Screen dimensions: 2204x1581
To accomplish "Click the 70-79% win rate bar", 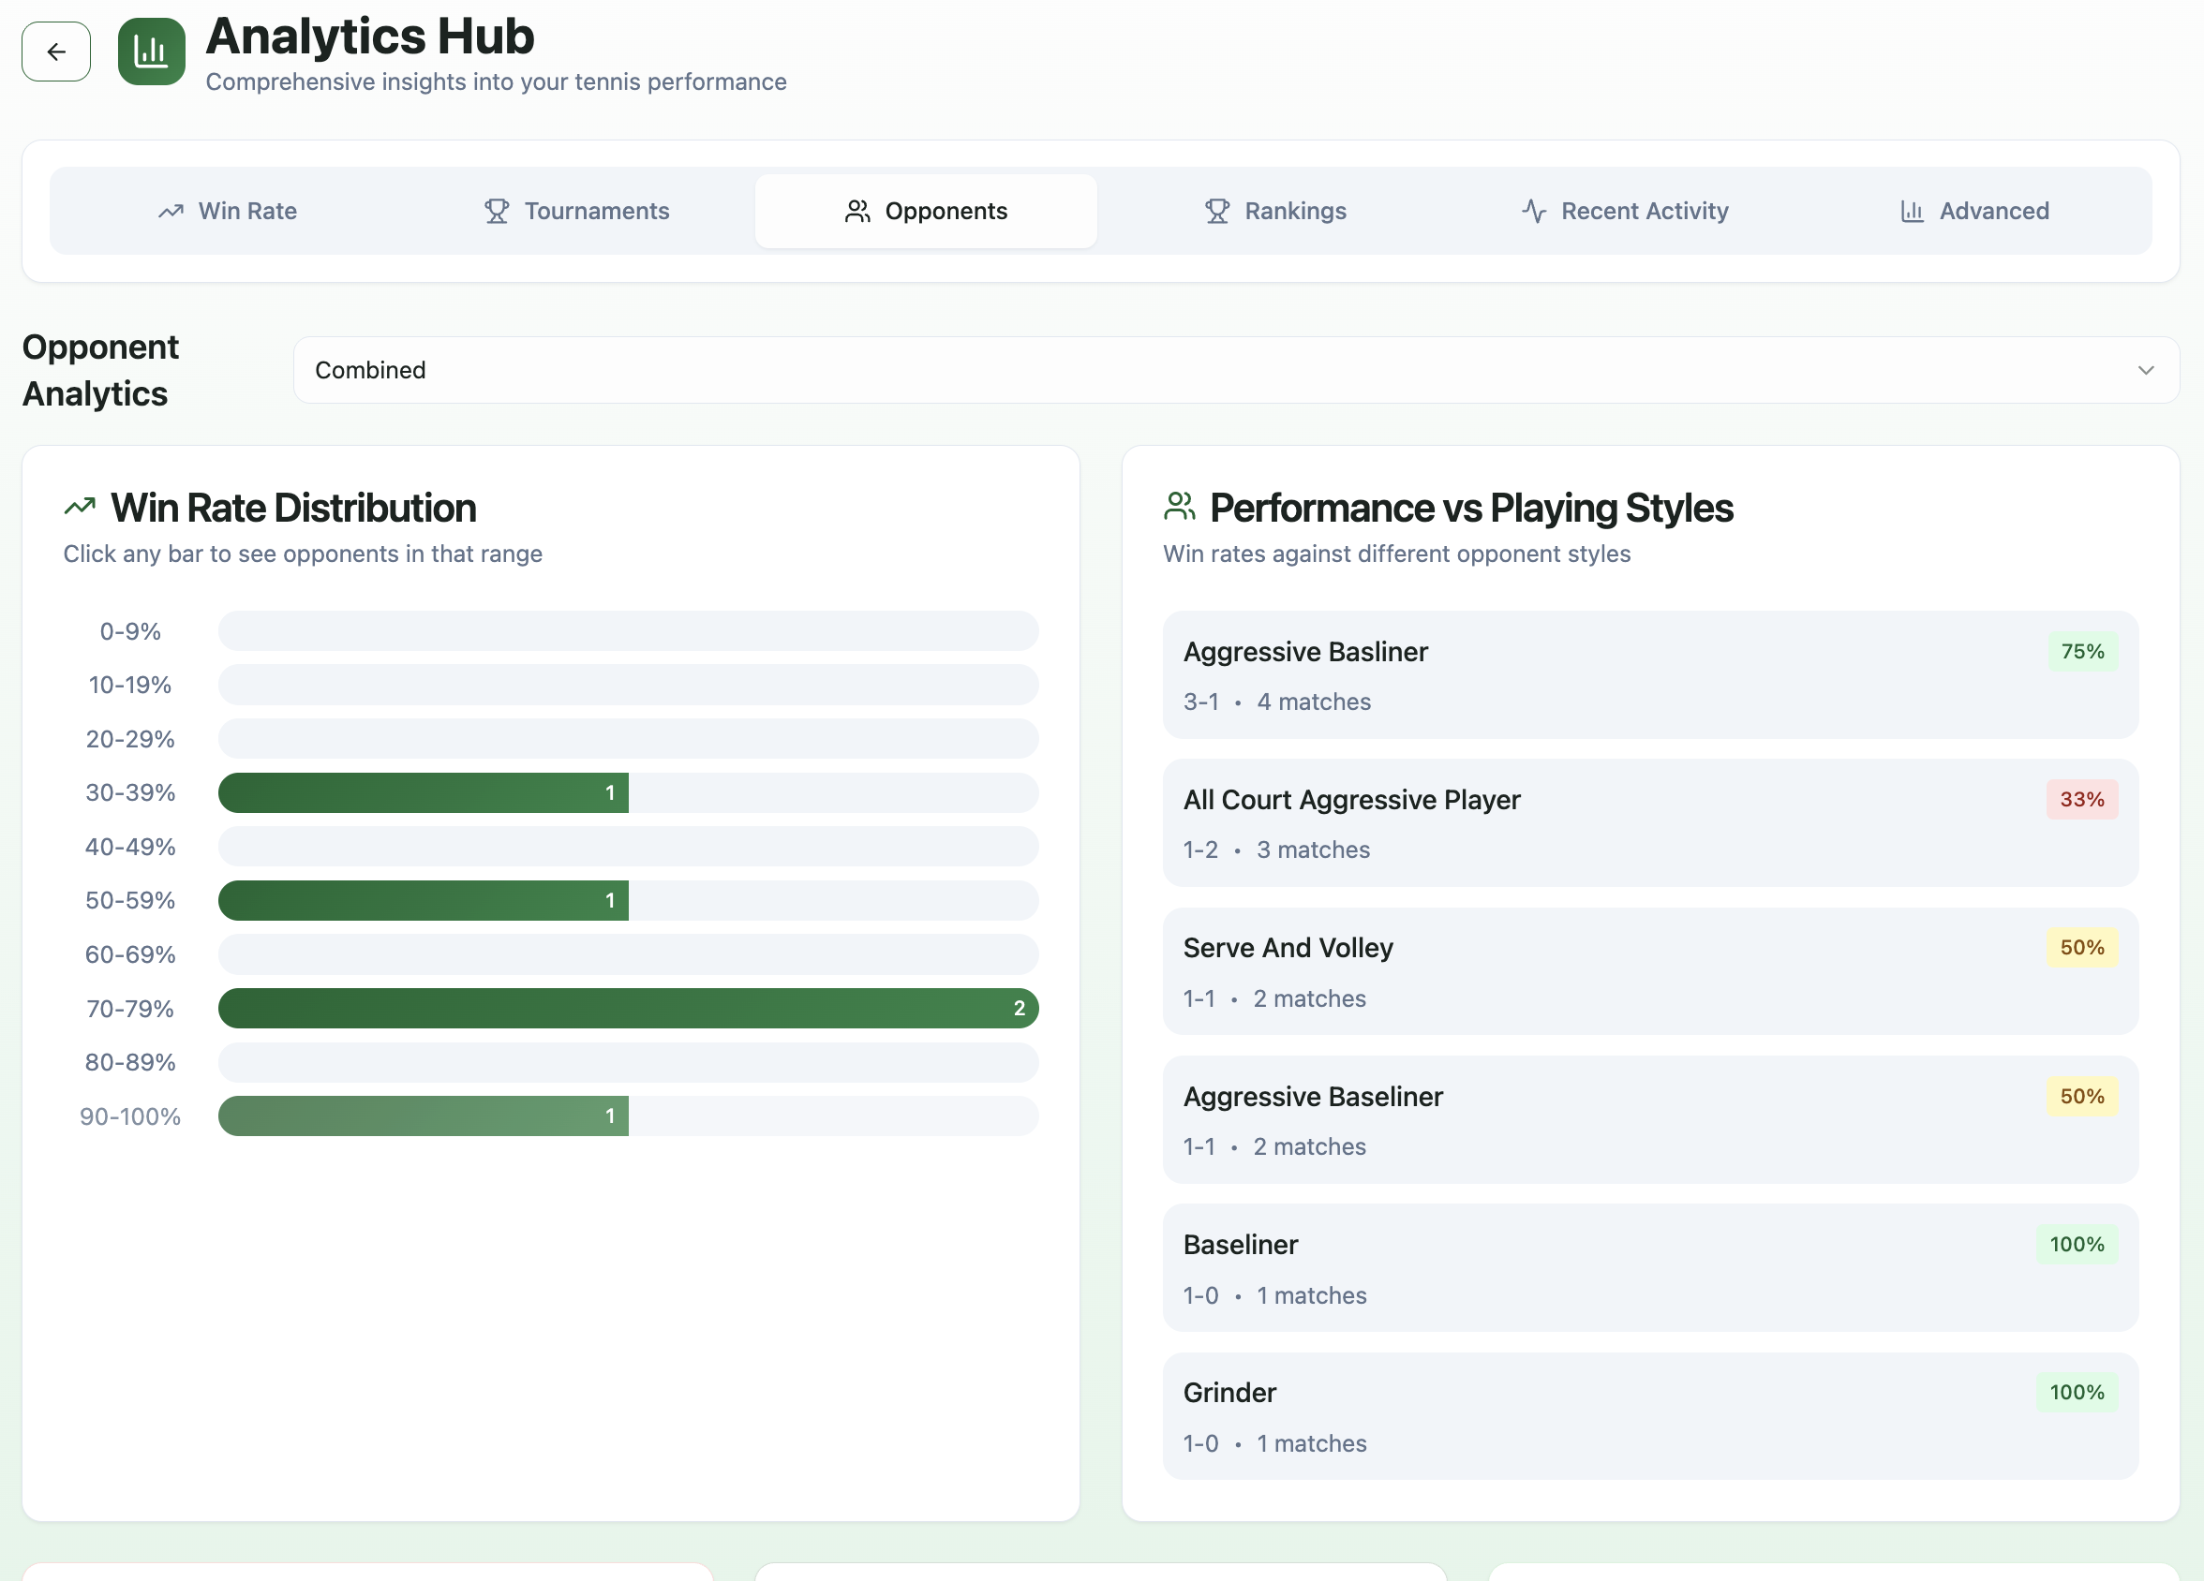I will click(628, 1008).
